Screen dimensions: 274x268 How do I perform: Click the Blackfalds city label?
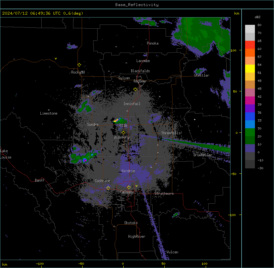(140, 71)
